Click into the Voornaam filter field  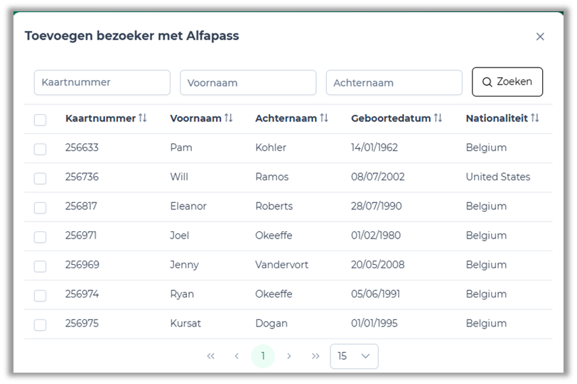click(248, 82)
